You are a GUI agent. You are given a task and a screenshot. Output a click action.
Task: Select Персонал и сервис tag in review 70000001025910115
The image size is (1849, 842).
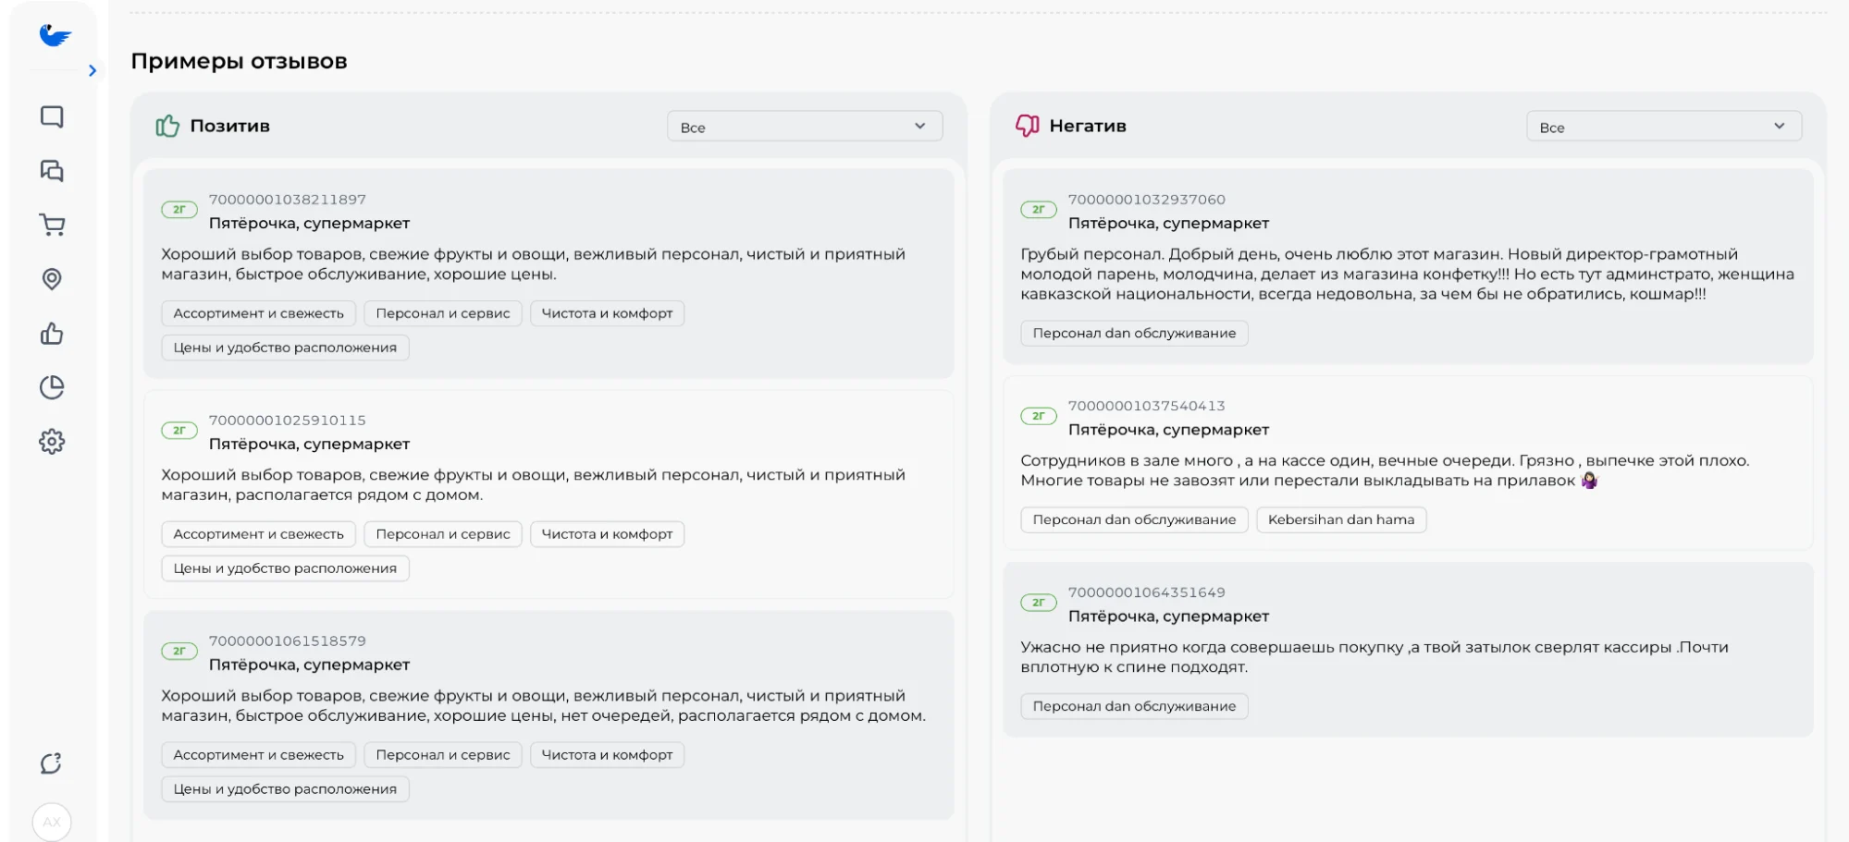click(443, 534)
